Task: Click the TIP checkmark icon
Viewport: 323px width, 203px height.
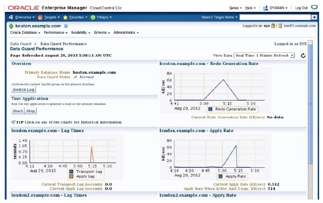Action: 13,122
